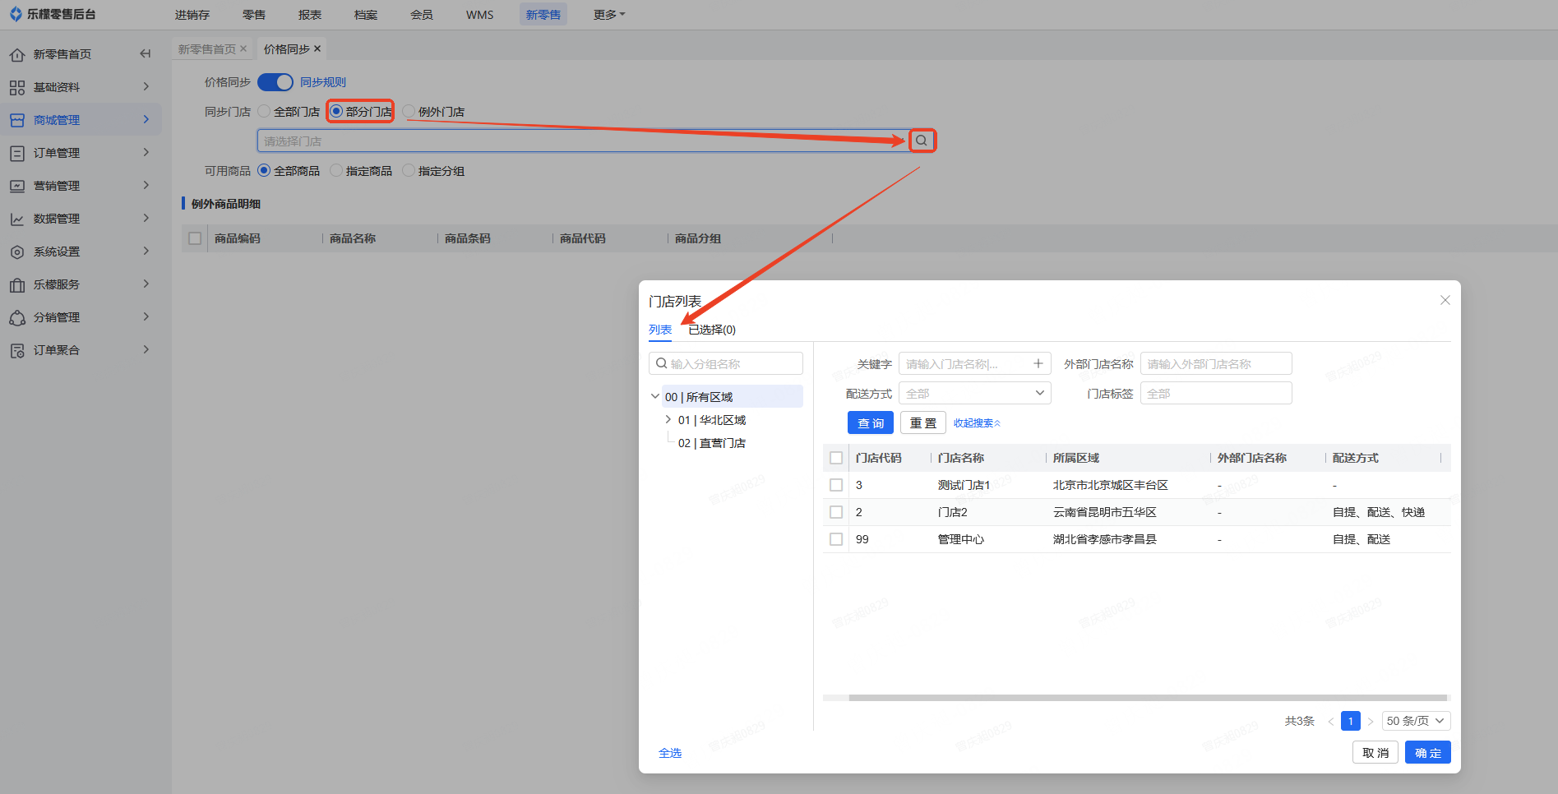This screenshot has height=794, width=1558.
Task: Close the 新零售首页 tab
Action: [x=243, y=49]
